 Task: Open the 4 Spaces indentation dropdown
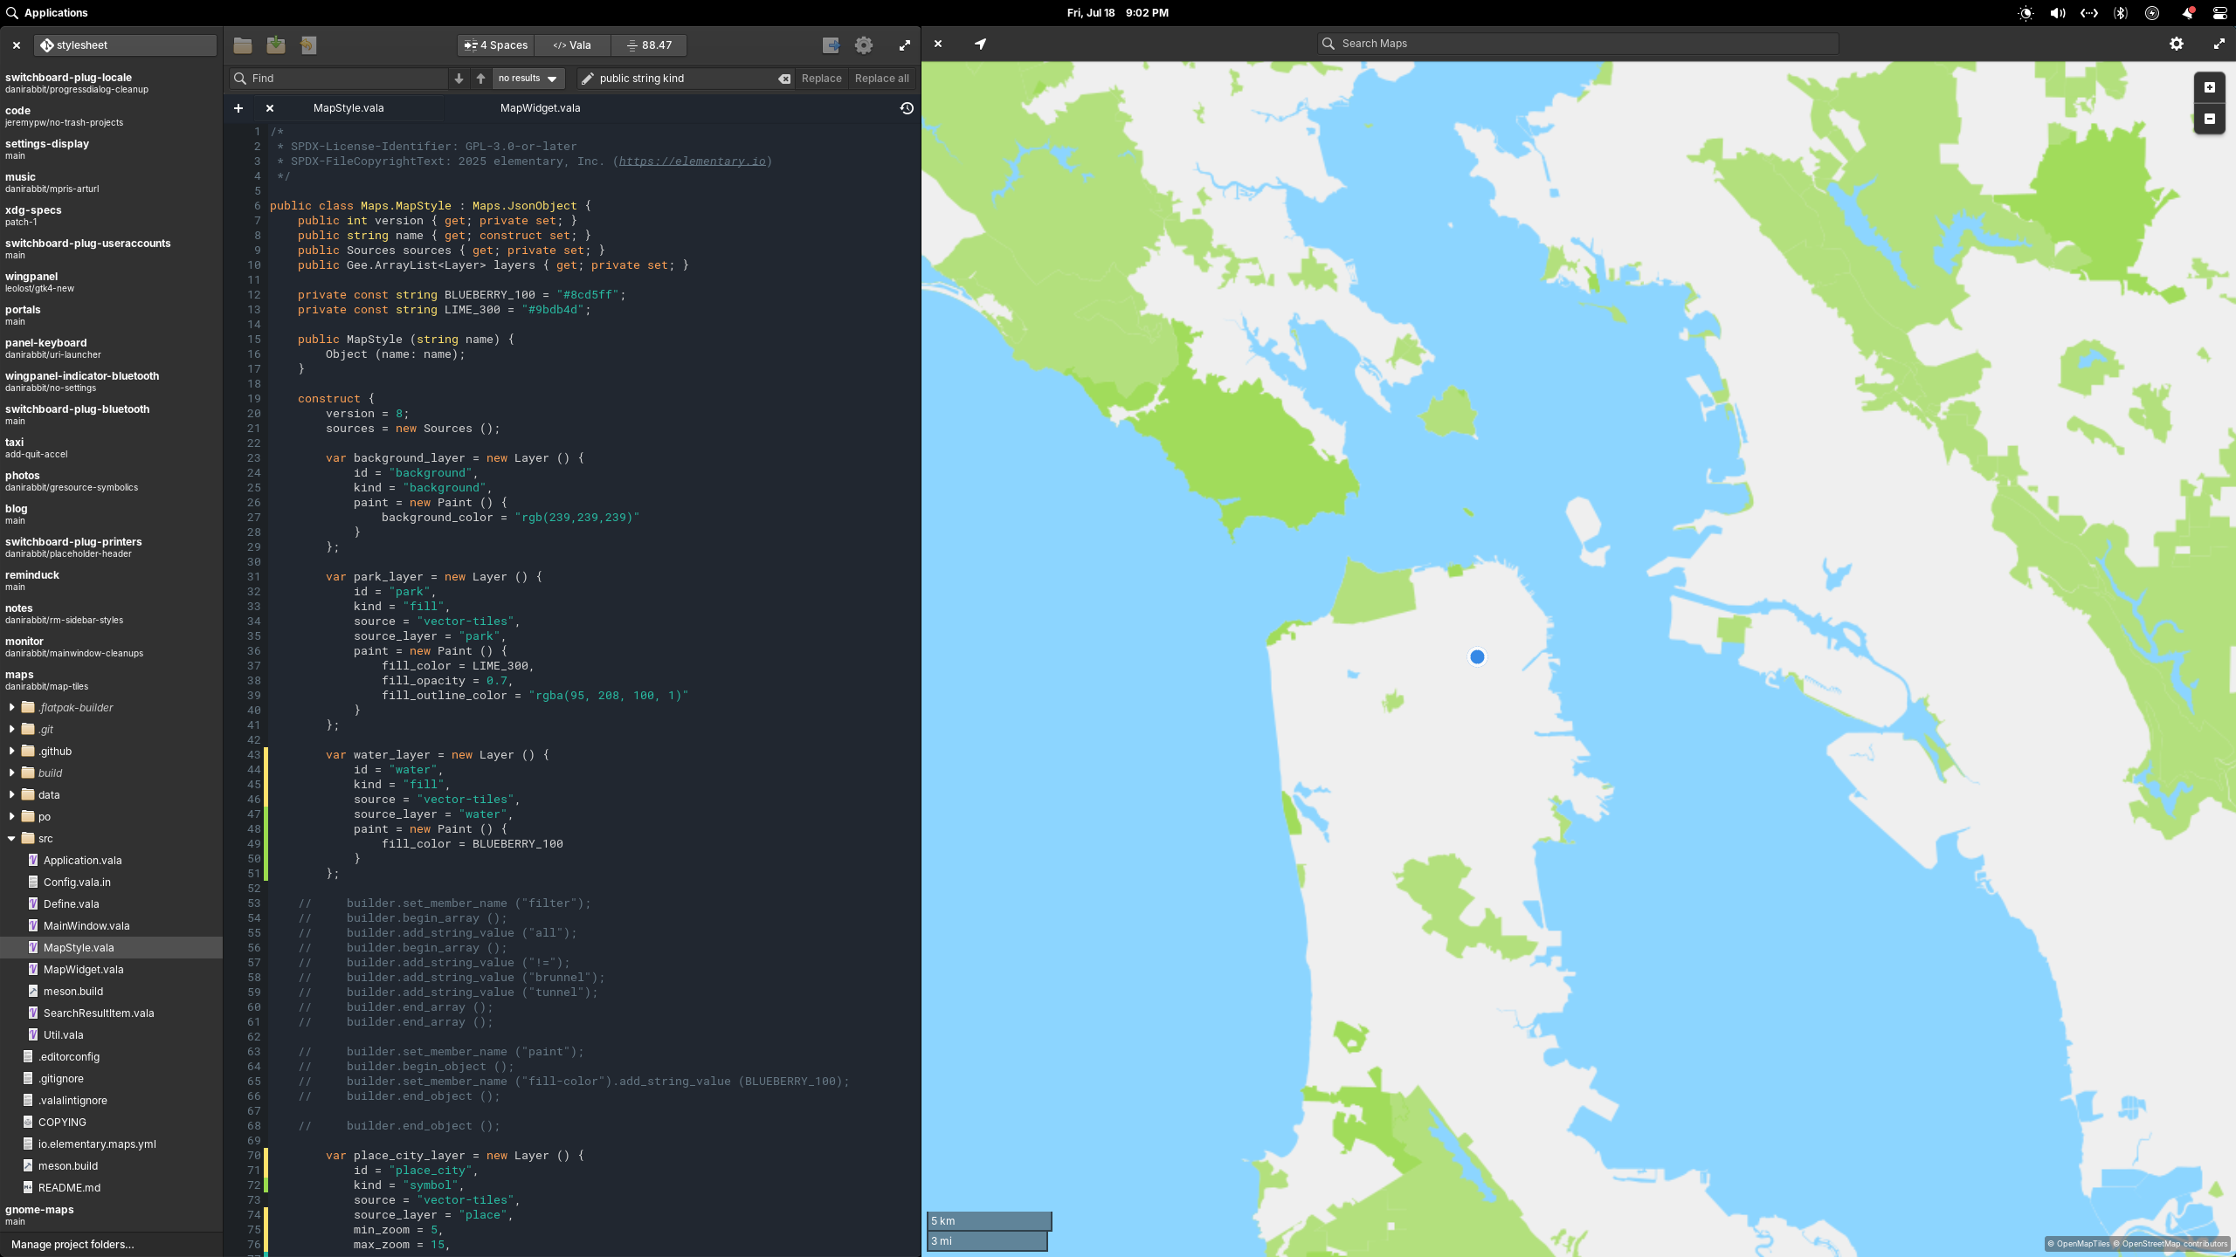495,45
